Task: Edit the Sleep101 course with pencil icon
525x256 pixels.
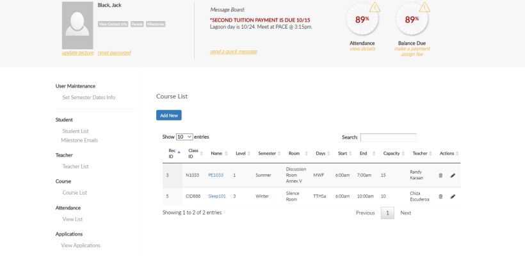Action: pos(453,197)
